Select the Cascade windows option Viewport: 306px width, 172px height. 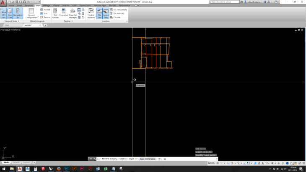(116, 17)
